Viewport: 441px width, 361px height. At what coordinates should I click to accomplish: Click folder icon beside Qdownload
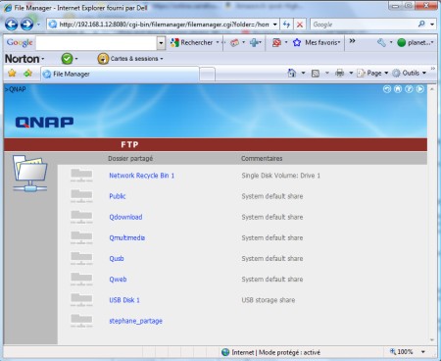[x=81, y=217]
